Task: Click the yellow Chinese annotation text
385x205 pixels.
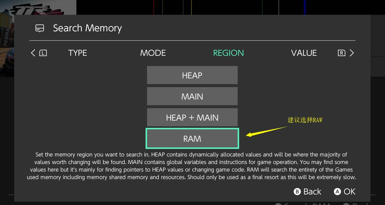Action: [x=305, y=120]
